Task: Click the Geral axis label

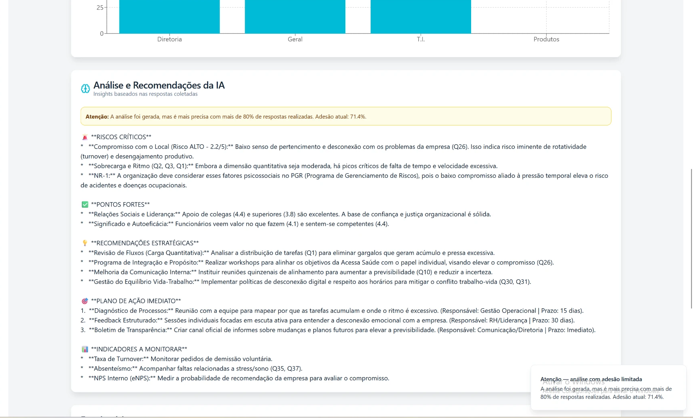Action: click(295, 39)
